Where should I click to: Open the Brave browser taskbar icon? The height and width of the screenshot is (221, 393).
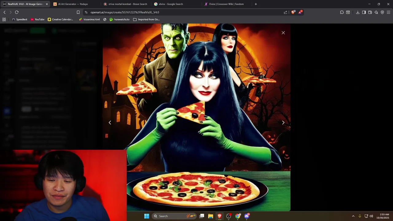220,216
